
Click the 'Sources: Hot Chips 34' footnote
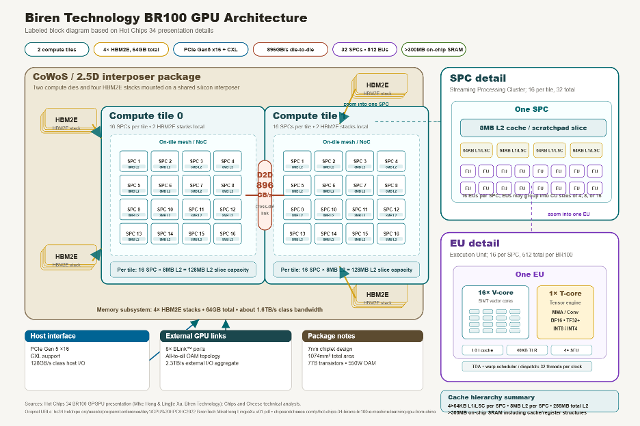pos(163,403)
